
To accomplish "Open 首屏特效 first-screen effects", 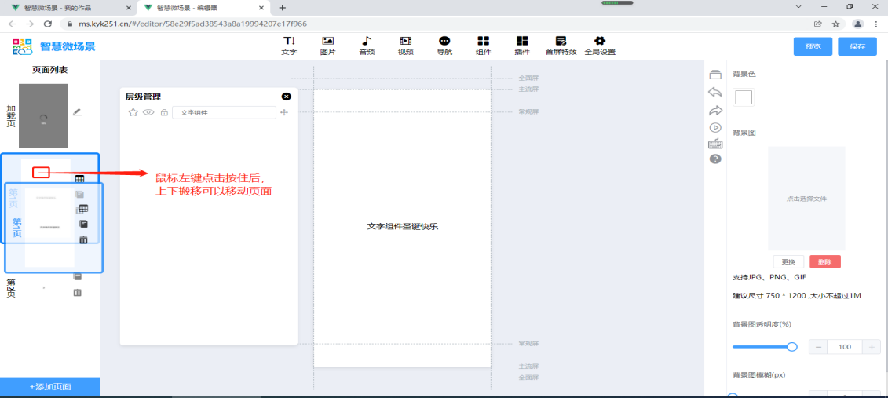I will tap(561, 46).
